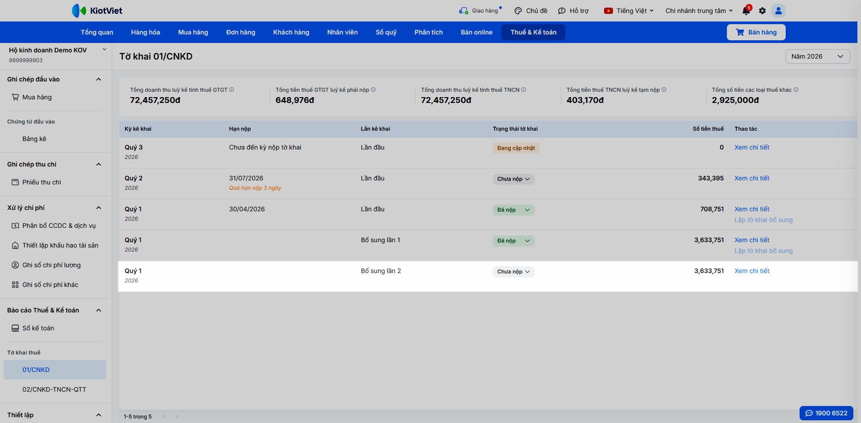
Task: Open Chưa nộp status dropdown for Quý 2
Action: coord(513,179)
